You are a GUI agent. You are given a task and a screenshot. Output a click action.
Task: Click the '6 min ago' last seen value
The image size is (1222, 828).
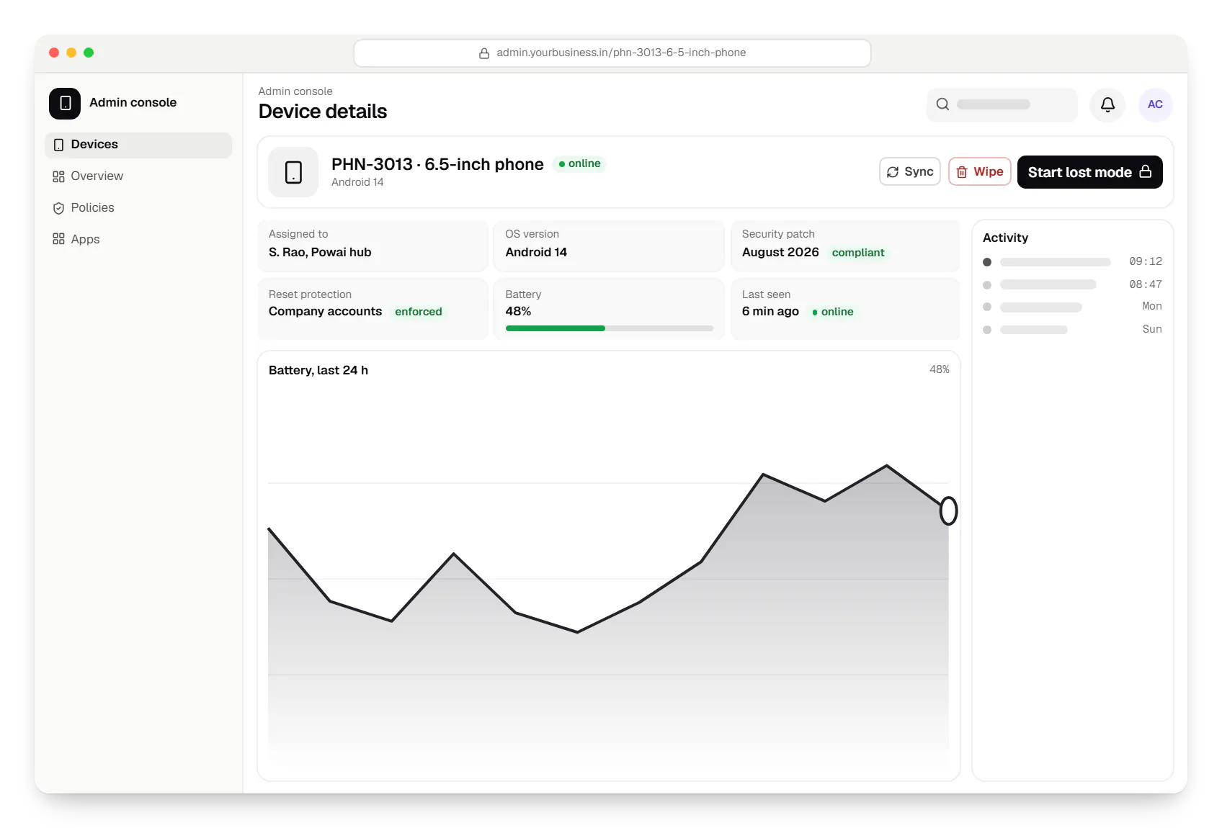(x=770, y=312)
